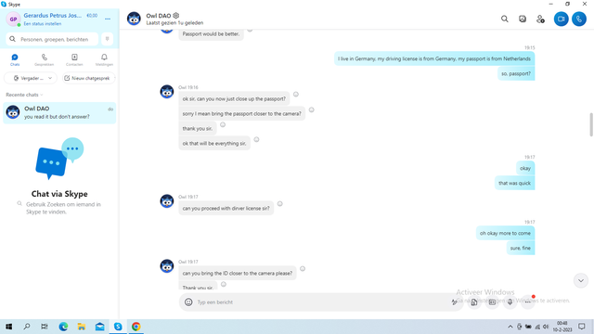Image resolution: width=594 pixels, height=334 pixels.
Task: Click the Owl DAO chat title
Action: point(159,16)
